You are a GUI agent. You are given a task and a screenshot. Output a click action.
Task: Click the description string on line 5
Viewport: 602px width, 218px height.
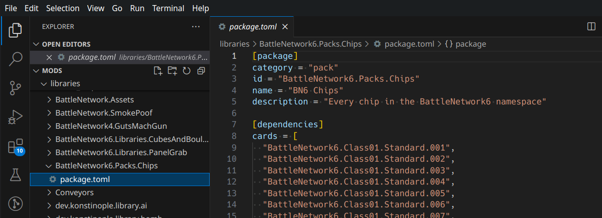click(x=435, y=102)
